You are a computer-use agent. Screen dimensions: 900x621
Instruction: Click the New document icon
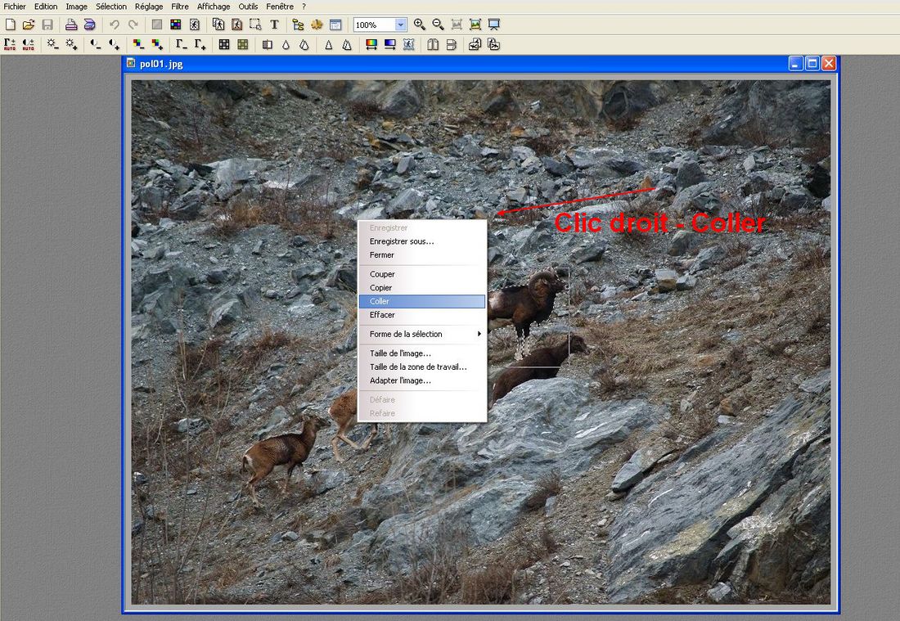[10, 25]
